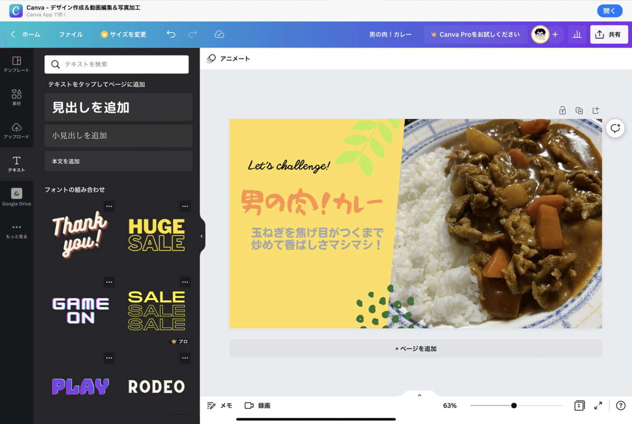Select the Thank you! font combination
Image resolution: width=632 pixels, height=424 pixels.
81,235
